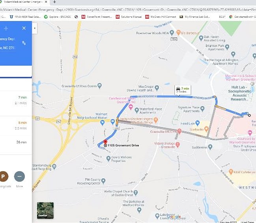Select the flights travel mode icon
This screenshot has width=256, height=223.
point(6,28)
